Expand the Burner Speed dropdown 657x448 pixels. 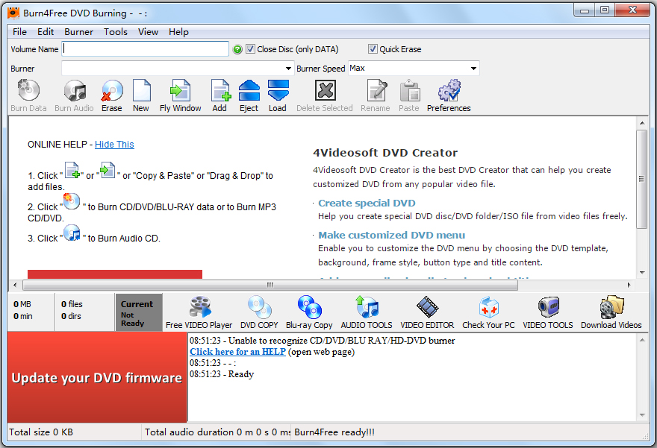[473, 69]
